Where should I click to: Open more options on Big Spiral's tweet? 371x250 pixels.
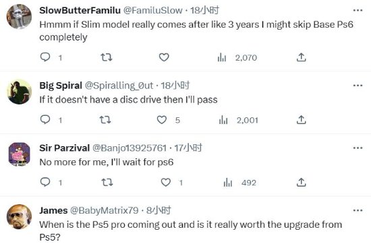(358, 86)
